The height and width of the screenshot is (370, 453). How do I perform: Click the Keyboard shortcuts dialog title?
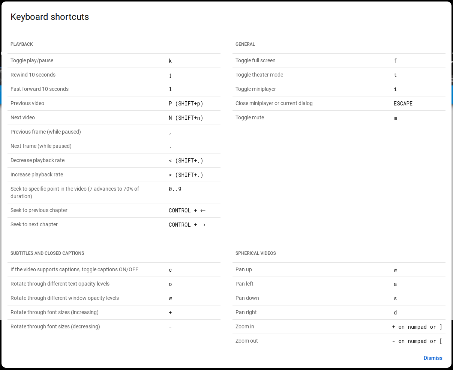point(49,17)
